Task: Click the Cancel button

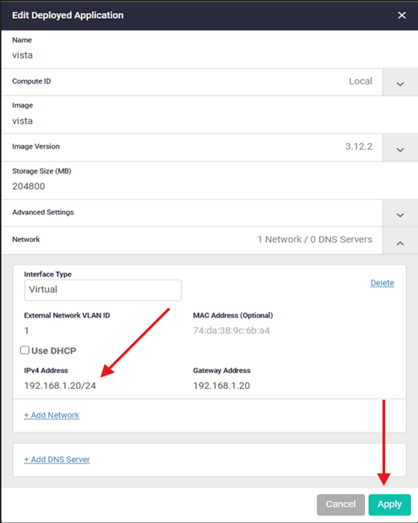Action: click(340, 504)
